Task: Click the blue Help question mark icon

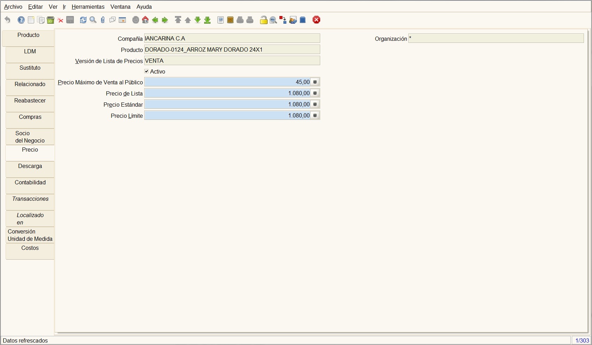Action: pos(21,20)
